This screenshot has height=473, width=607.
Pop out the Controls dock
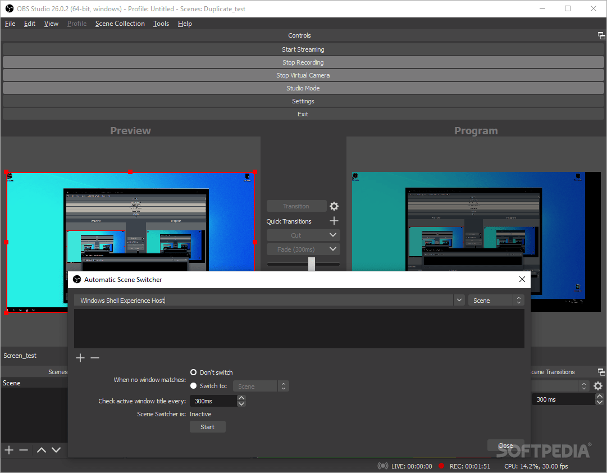pos(601,35)
